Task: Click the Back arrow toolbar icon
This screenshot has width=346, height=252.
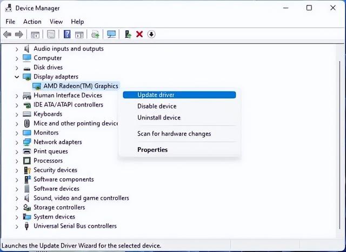Action: click(8, 35)
